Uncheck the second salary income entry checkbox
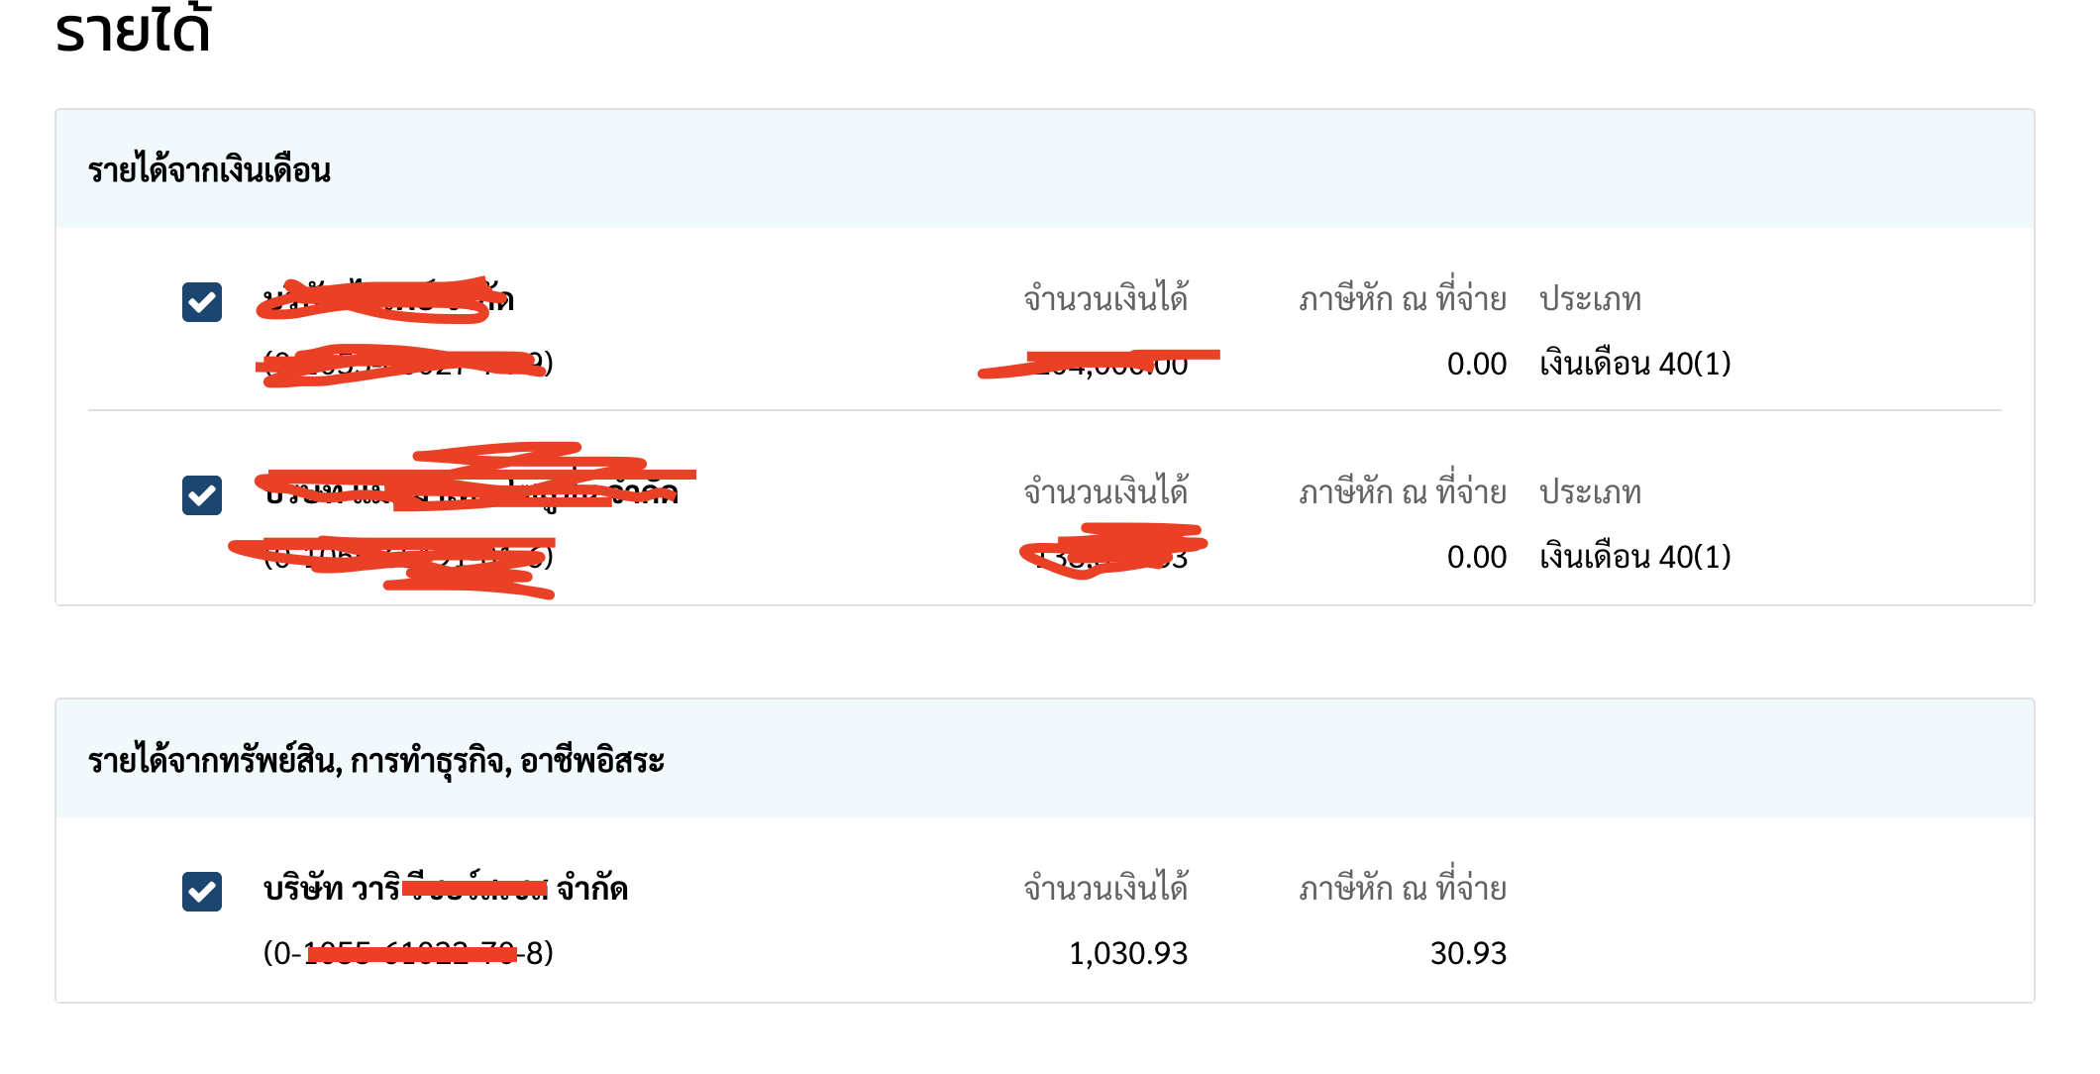 tap(202, 495)
